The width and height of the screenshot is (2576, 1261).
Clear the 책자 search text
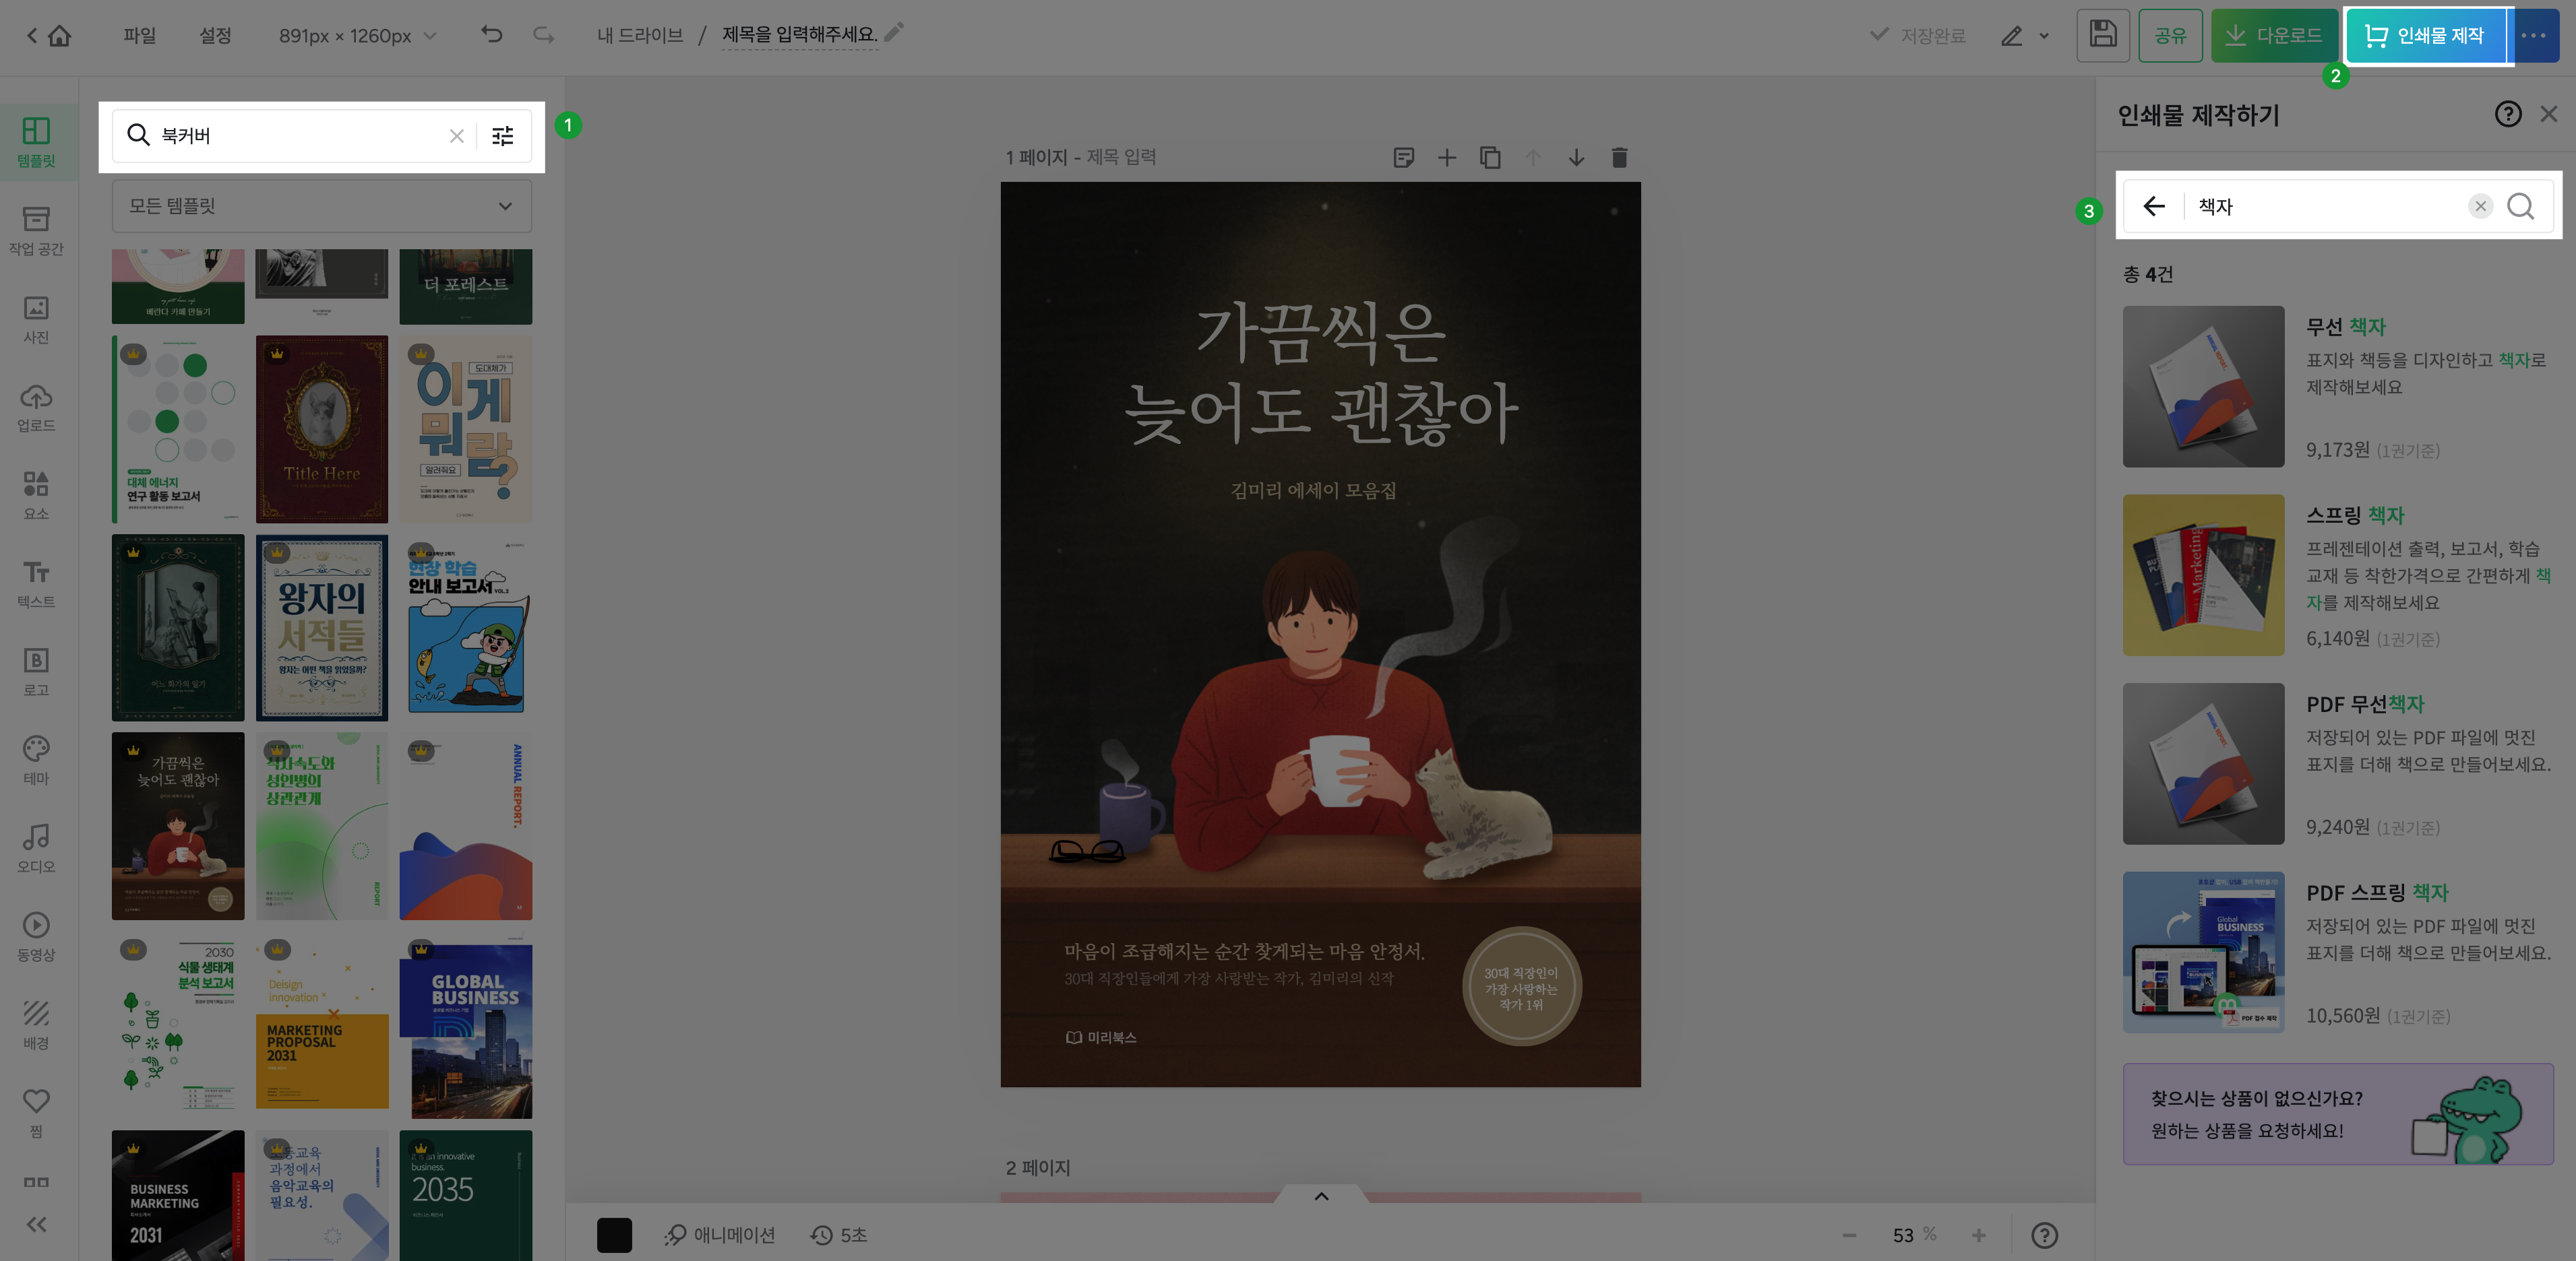(x=2480, y=206)
